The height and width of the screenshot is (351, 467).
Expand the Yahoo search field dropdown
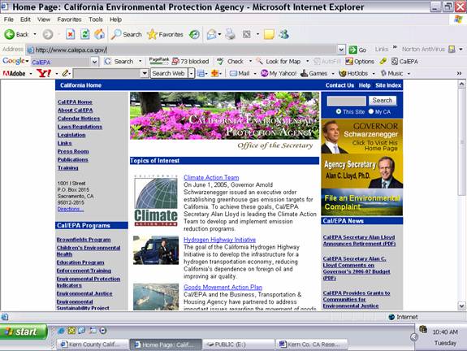click(x=145, y=73)
